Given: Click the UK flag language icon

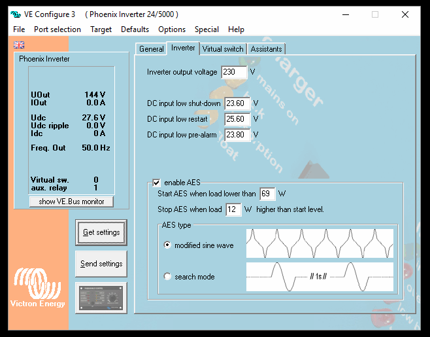Looking at the screenshot, I should pyautogui.click(x=19, y=45).
